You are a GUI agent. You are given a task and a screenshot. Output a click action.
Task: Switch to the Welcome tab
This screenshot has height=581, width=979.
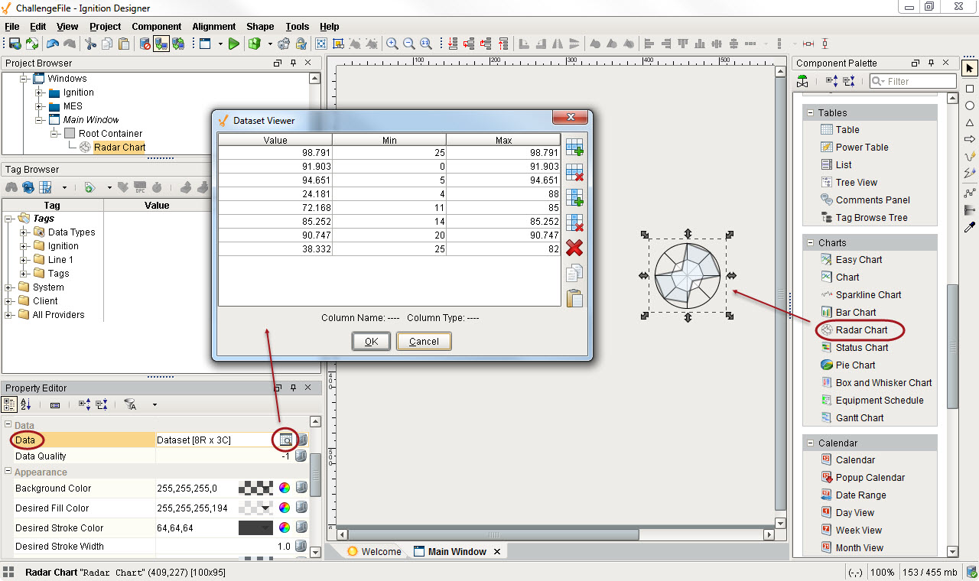tap(374, 551)
